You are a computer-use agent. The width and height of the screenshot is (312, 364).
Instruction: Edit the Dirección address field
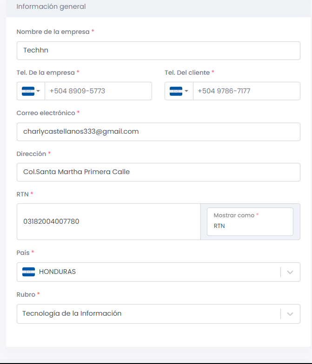tap(158, 172)
